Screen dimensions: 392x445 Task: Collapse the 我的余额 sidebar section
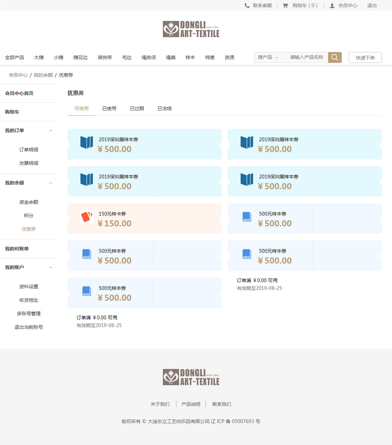pyautogui.click(x=51, y=183)
